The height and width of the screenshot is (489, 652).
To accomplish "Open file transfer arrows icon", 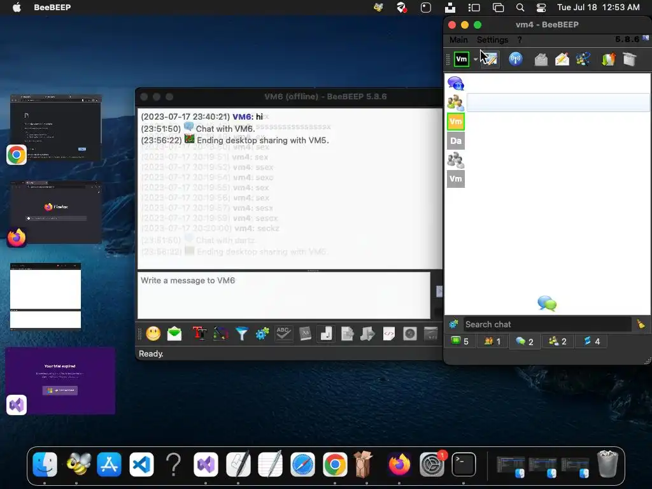I will tap(608, 59).
